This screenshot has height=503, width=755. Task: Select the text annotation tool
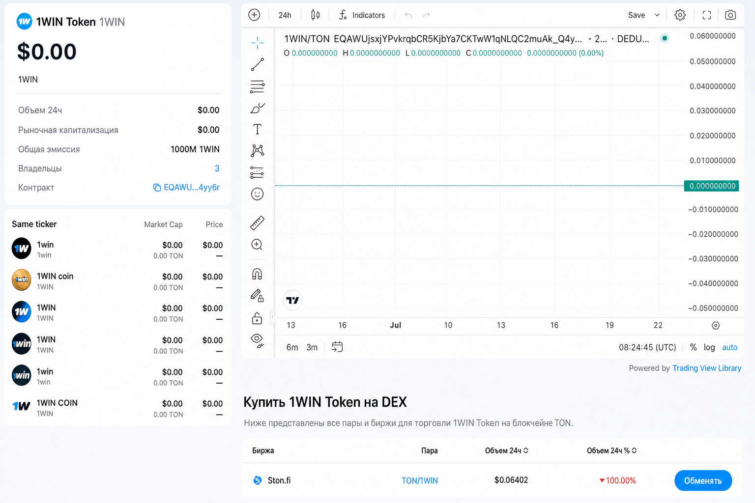[x=257, y=129]
